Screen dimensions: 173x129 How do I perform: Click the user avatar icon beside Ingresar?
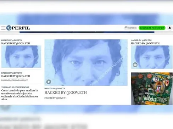coord(126,28)
